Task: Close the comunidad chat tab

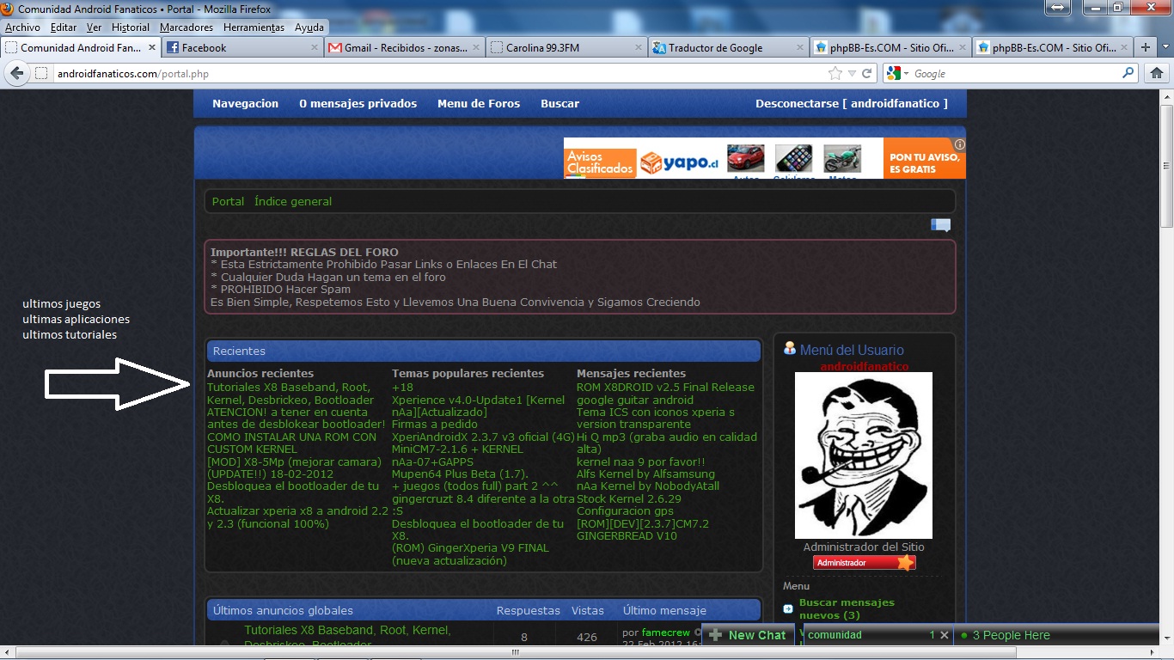Action: click(944, 635)
